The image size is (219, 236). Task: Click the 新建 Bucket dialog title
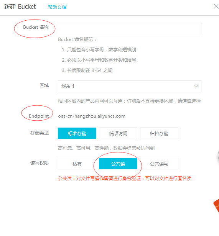tap(20, 7)
